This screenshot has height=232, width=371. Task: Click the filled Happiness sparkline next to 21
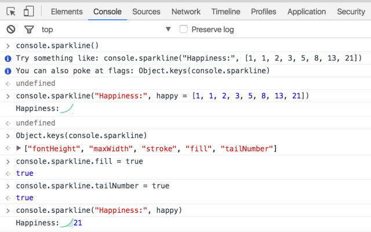(x=67, y=223)
